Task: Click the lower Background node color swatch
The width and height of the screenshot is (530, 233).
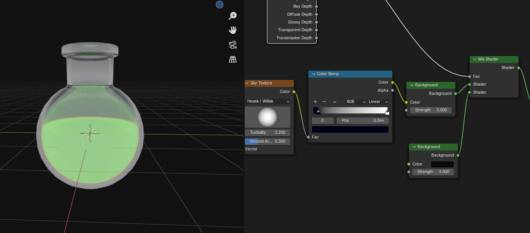Action: coord(442,164)
